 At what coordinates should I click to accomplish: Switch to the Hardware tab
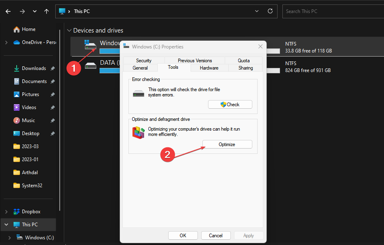[x=209, y=68]
